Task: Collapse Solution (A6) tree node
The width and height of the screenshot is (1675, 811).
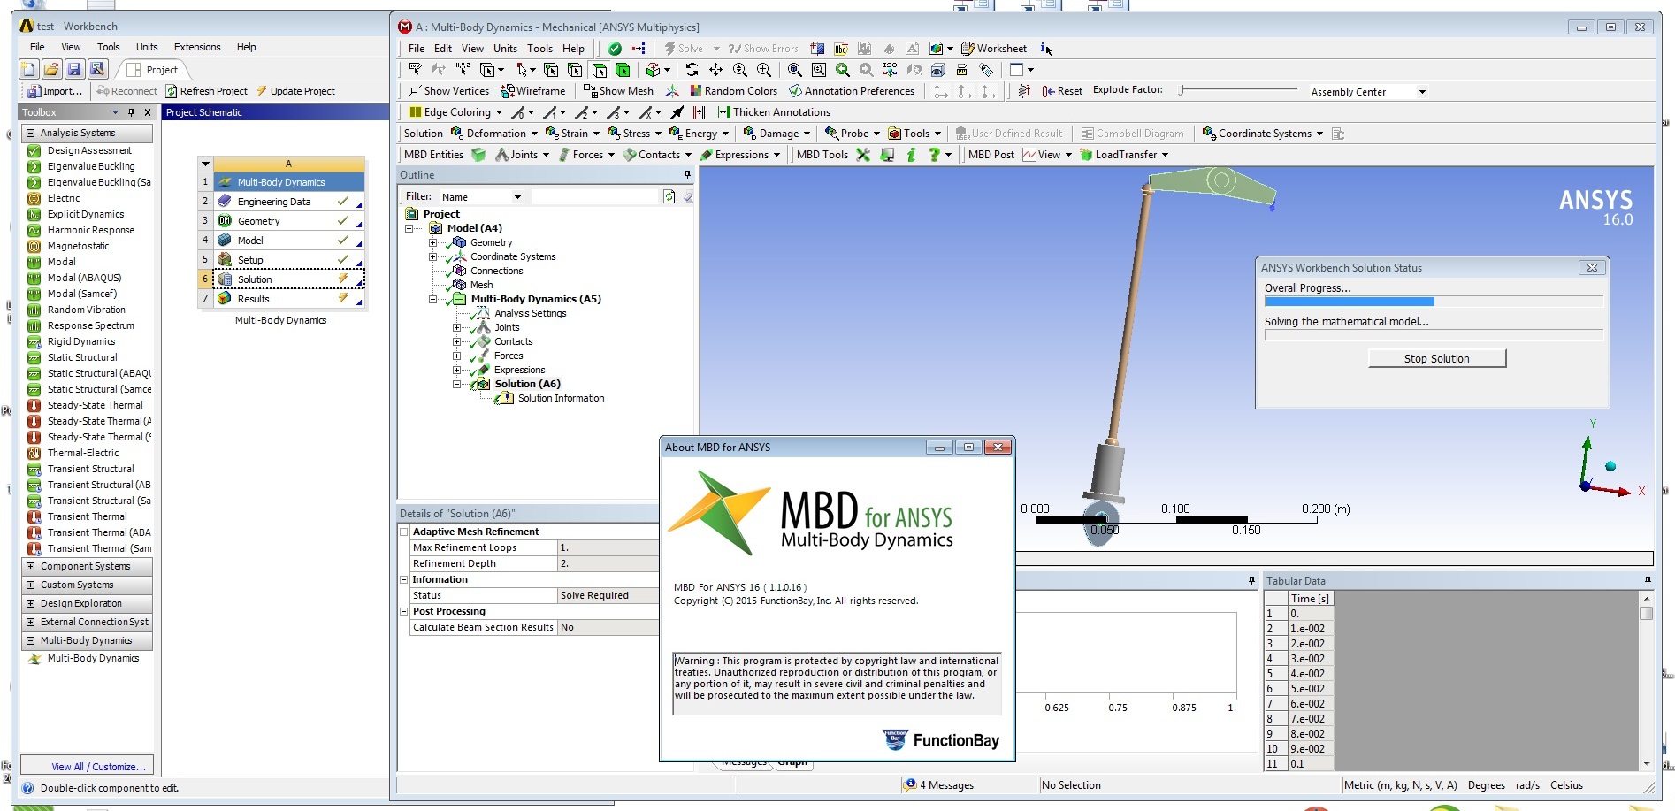Action: click(x=457, y=384)
